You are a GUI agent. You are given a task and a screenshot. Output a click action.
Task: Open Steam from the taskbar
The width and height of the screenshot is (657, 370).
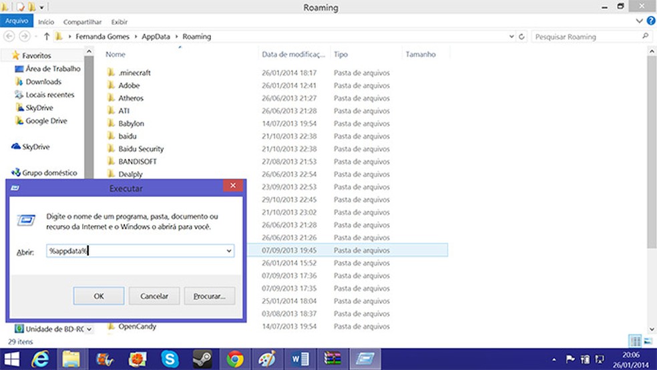click(x=202, y=359)
